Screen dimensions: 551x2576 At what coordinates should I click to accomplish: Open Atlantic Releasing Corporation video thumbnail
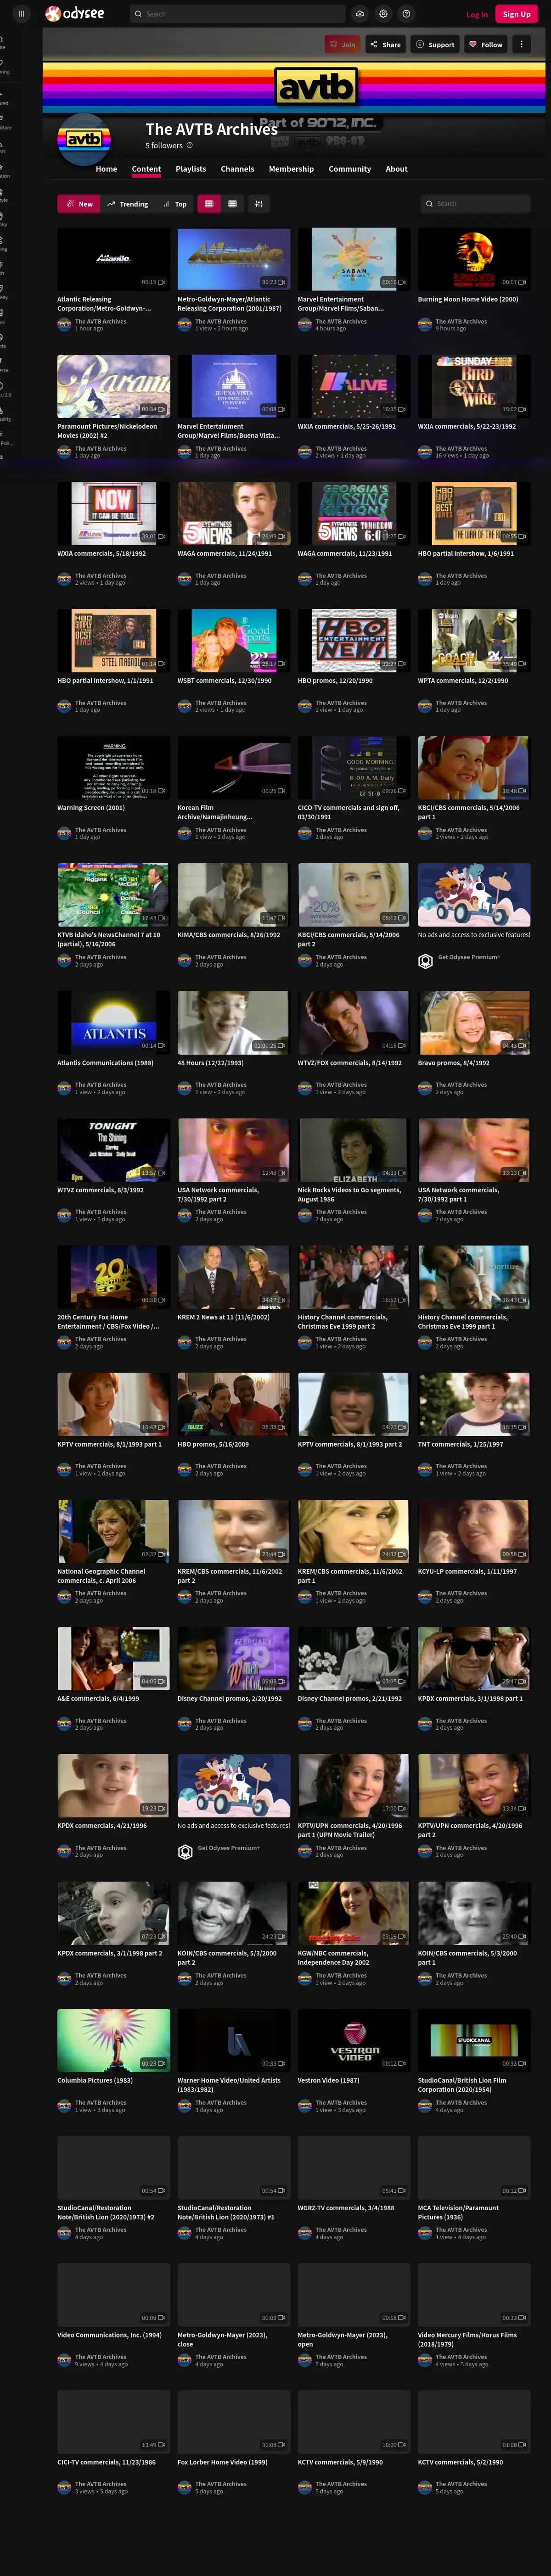[113, 259]
